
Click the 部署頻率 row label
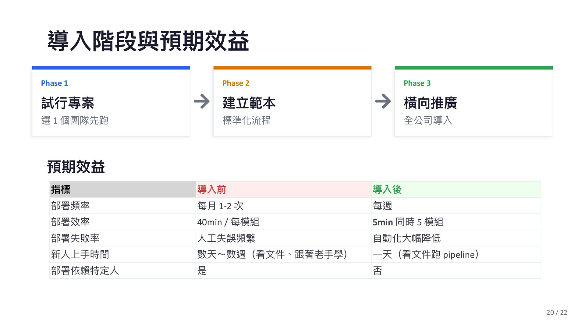click(71, 206)
